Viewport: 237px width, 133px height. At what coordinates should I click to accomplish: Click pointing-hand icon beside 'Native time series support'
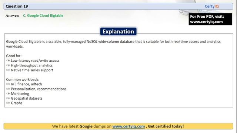8,70
